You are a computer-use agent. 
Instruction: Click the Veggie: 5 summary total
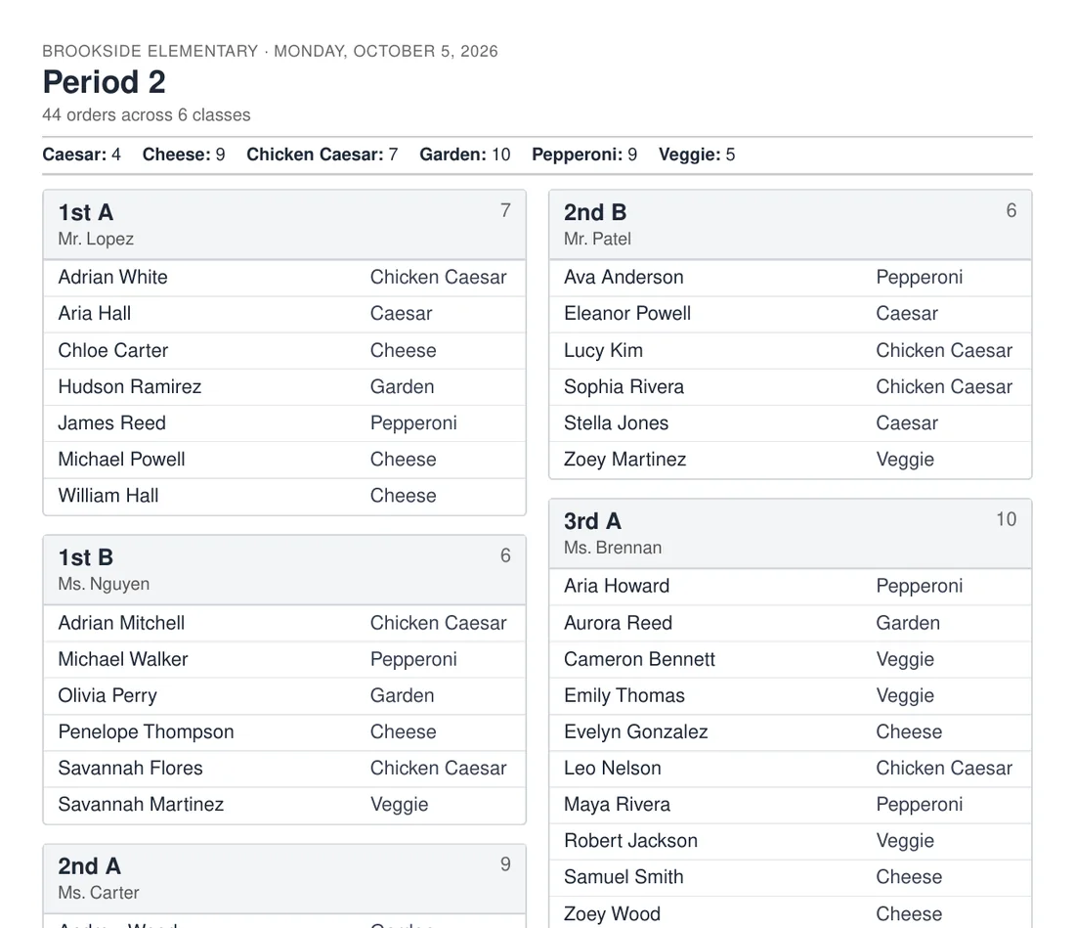coord(697,155)
